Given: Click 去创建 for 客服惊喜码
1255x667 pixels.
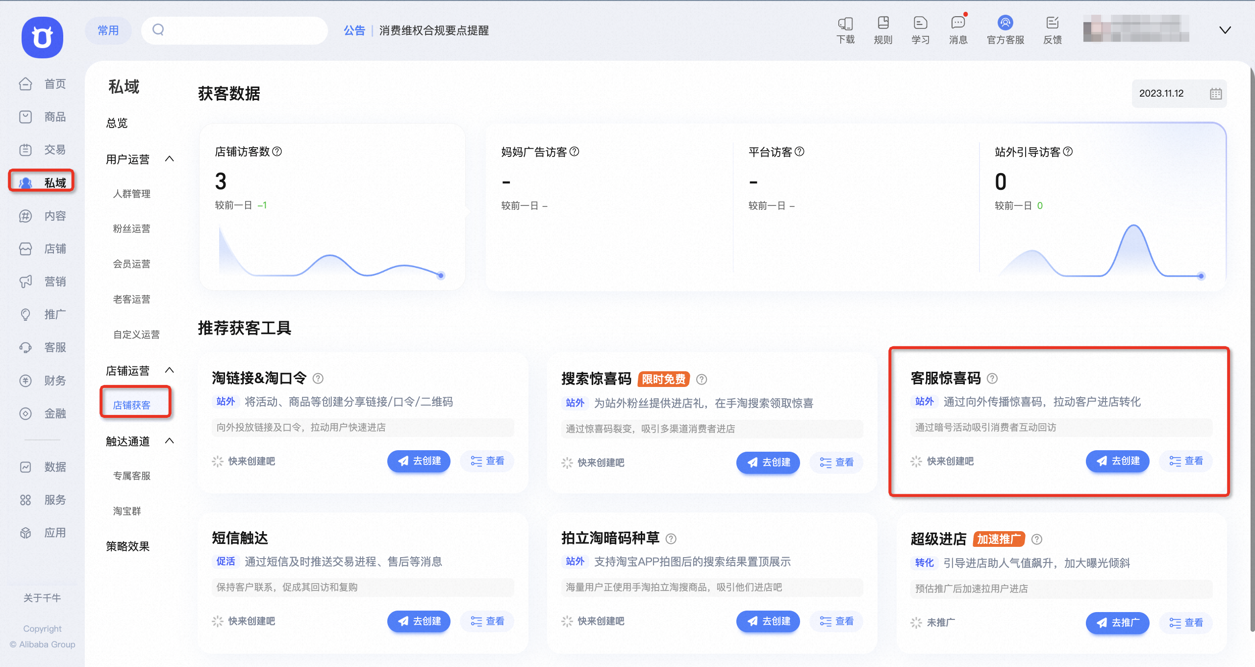Looking at the screenshot, I should coord(1117,461).
